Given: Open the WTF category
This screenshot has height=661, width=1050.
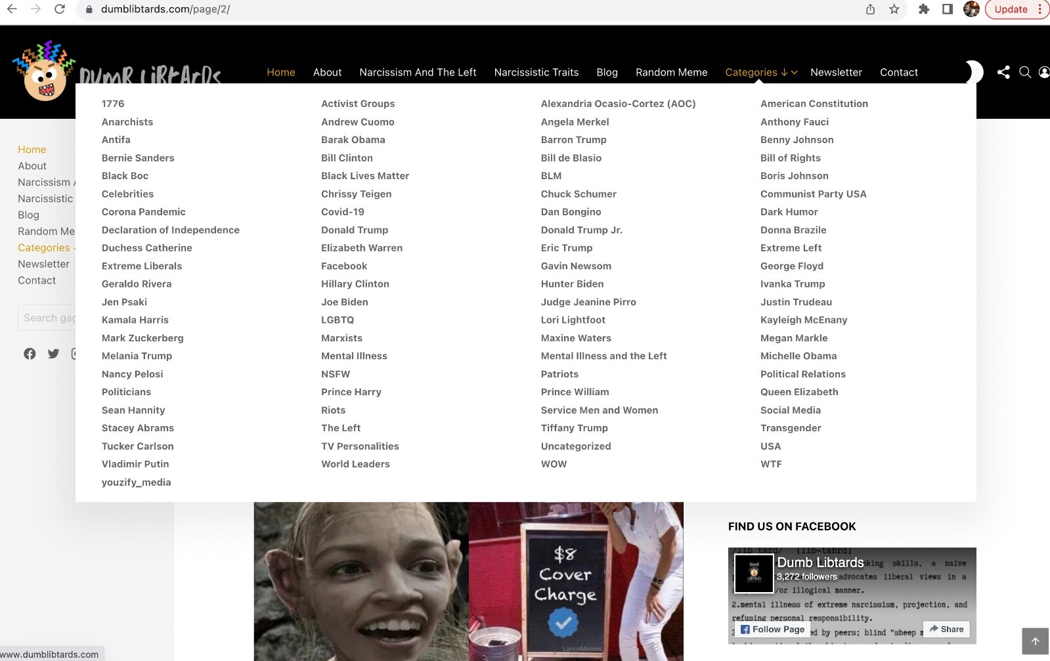Looking at the screenshot, I should (x=771, y=464).
